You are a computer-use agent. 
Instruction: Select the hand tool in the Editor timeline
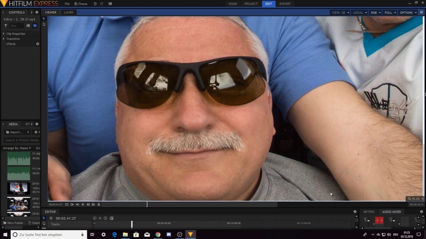tap(44, 224)
